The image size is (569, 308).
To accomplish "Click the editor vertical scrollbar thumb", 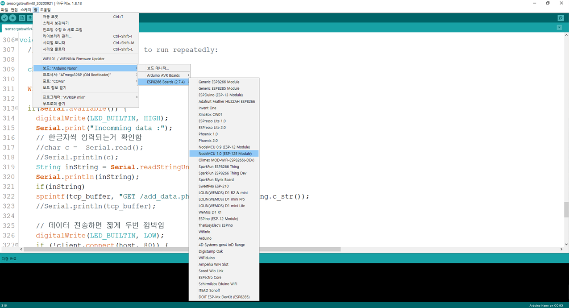I will click(x=566, y=210).
